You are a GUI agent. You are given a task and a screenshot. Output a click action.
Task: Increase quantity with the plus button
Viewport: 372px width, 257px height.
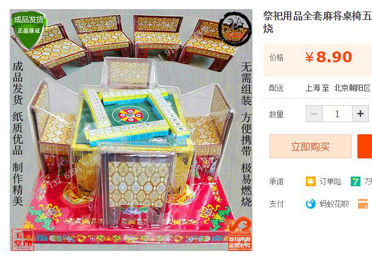(360, 114)
